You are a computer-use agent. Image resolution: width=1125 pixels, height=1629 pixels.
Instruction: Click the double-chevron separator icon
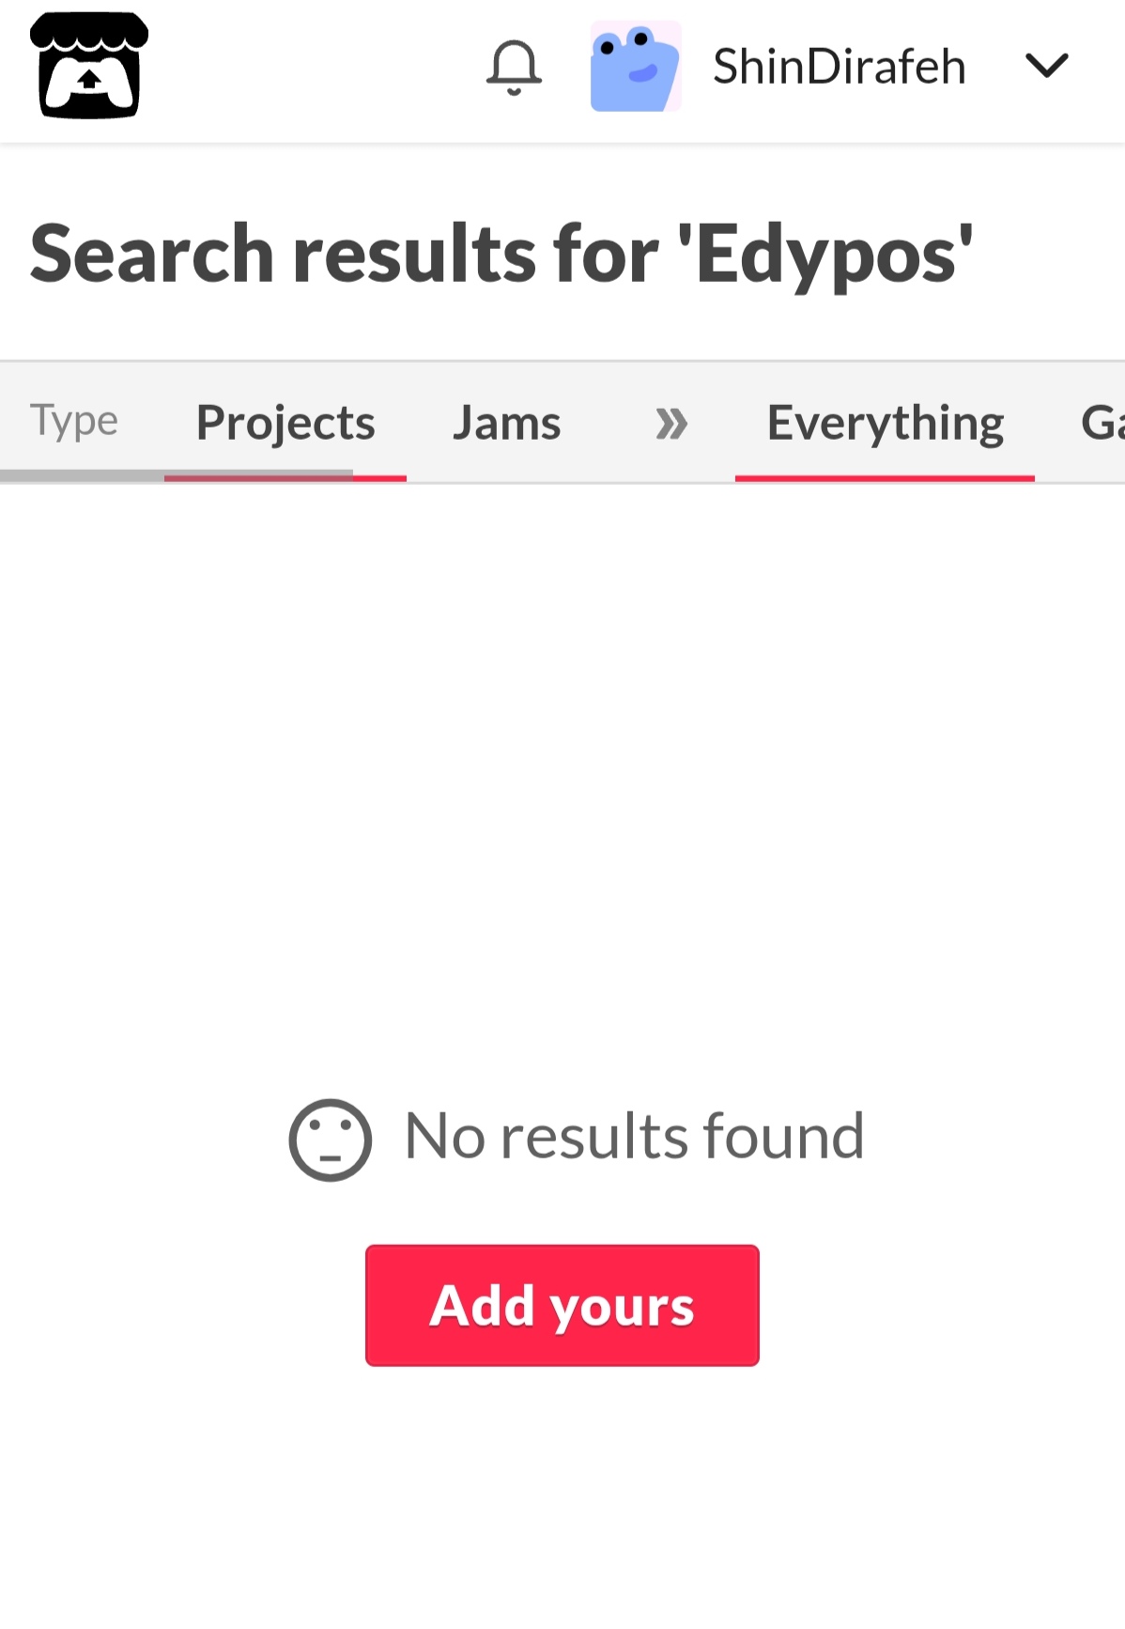pos(671,424)
